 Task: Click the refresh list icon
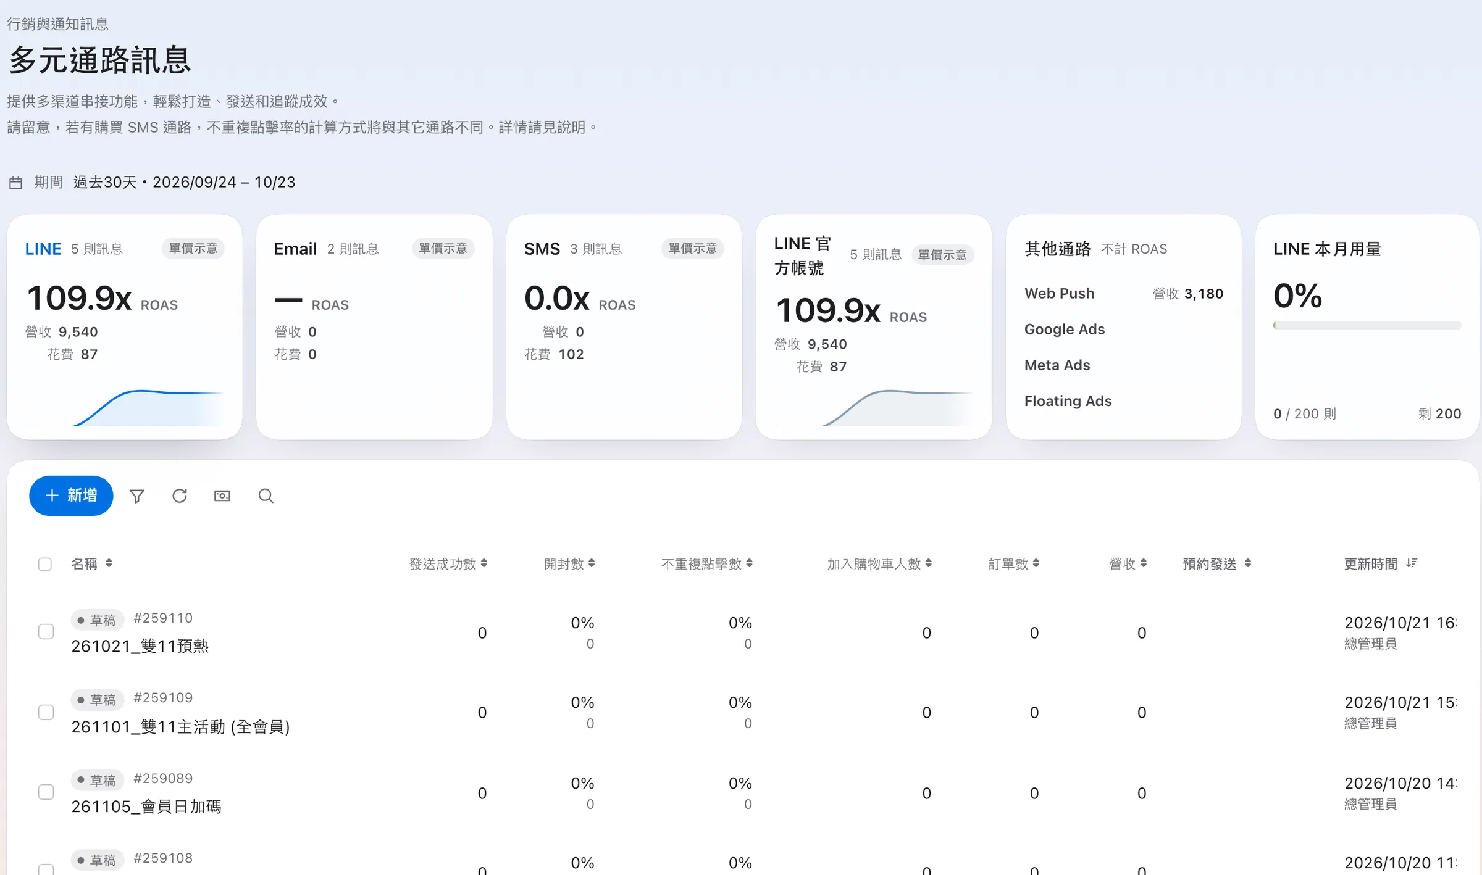tap(180, 496)
